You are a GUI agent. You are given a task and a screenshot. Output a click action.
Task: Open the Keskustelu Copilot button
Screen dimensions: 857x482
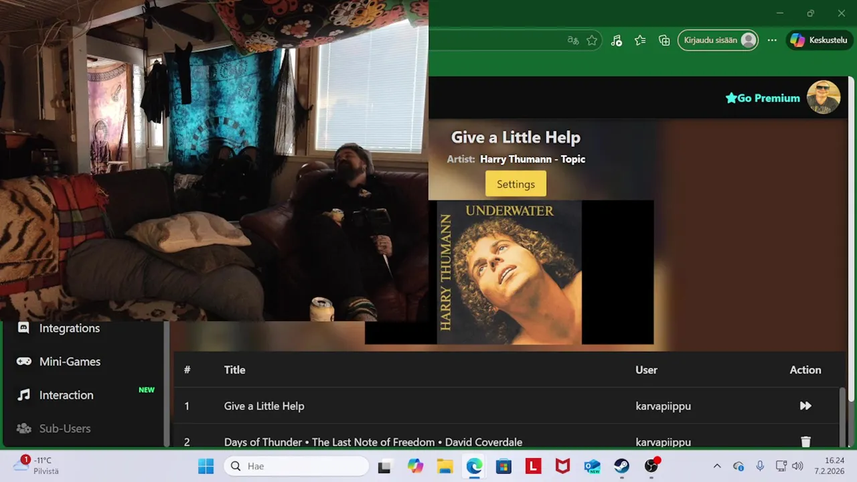point(820,40)
